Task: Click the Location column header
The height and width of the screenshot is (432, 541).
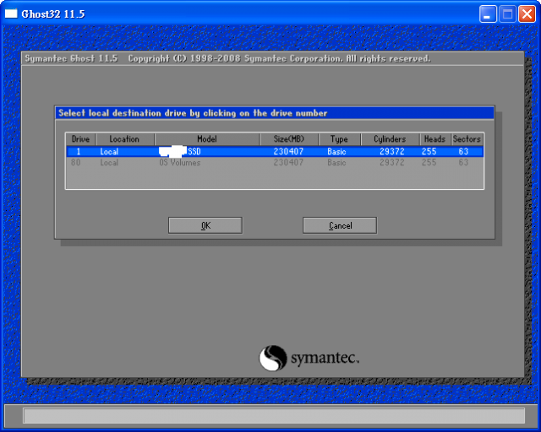Action: click(x=124, y=139)
